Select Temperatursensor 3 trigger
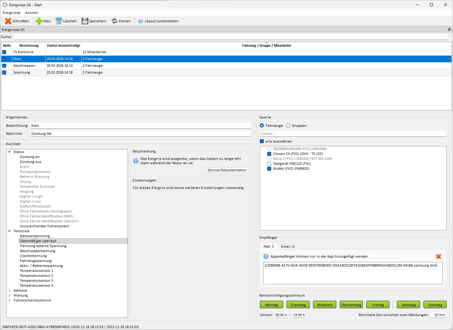Screen dimensions: 453x330 36,281
